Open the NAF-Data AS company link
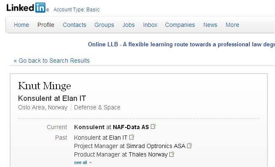This screenshot has width=275, height=167. [x=131, y=127]
